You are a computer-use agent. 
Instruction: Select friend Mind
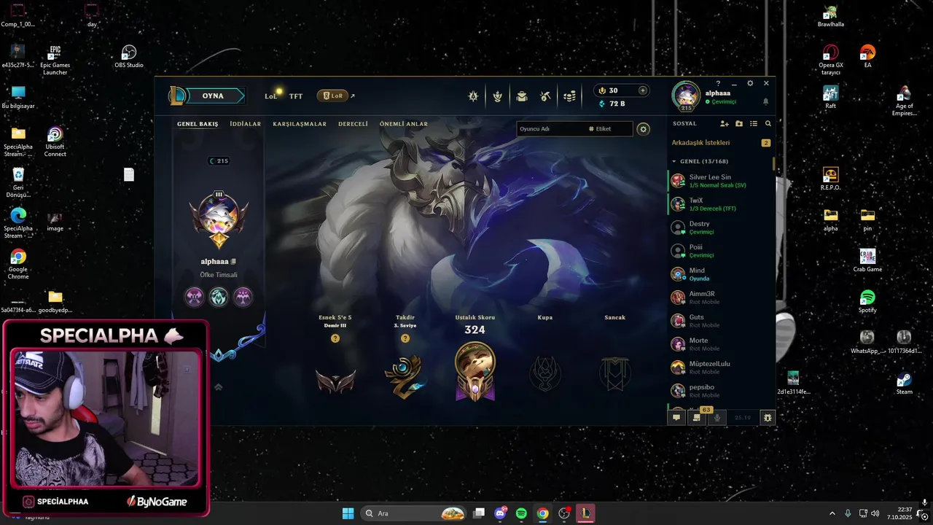pyautogui.click(x=721, y=274)
